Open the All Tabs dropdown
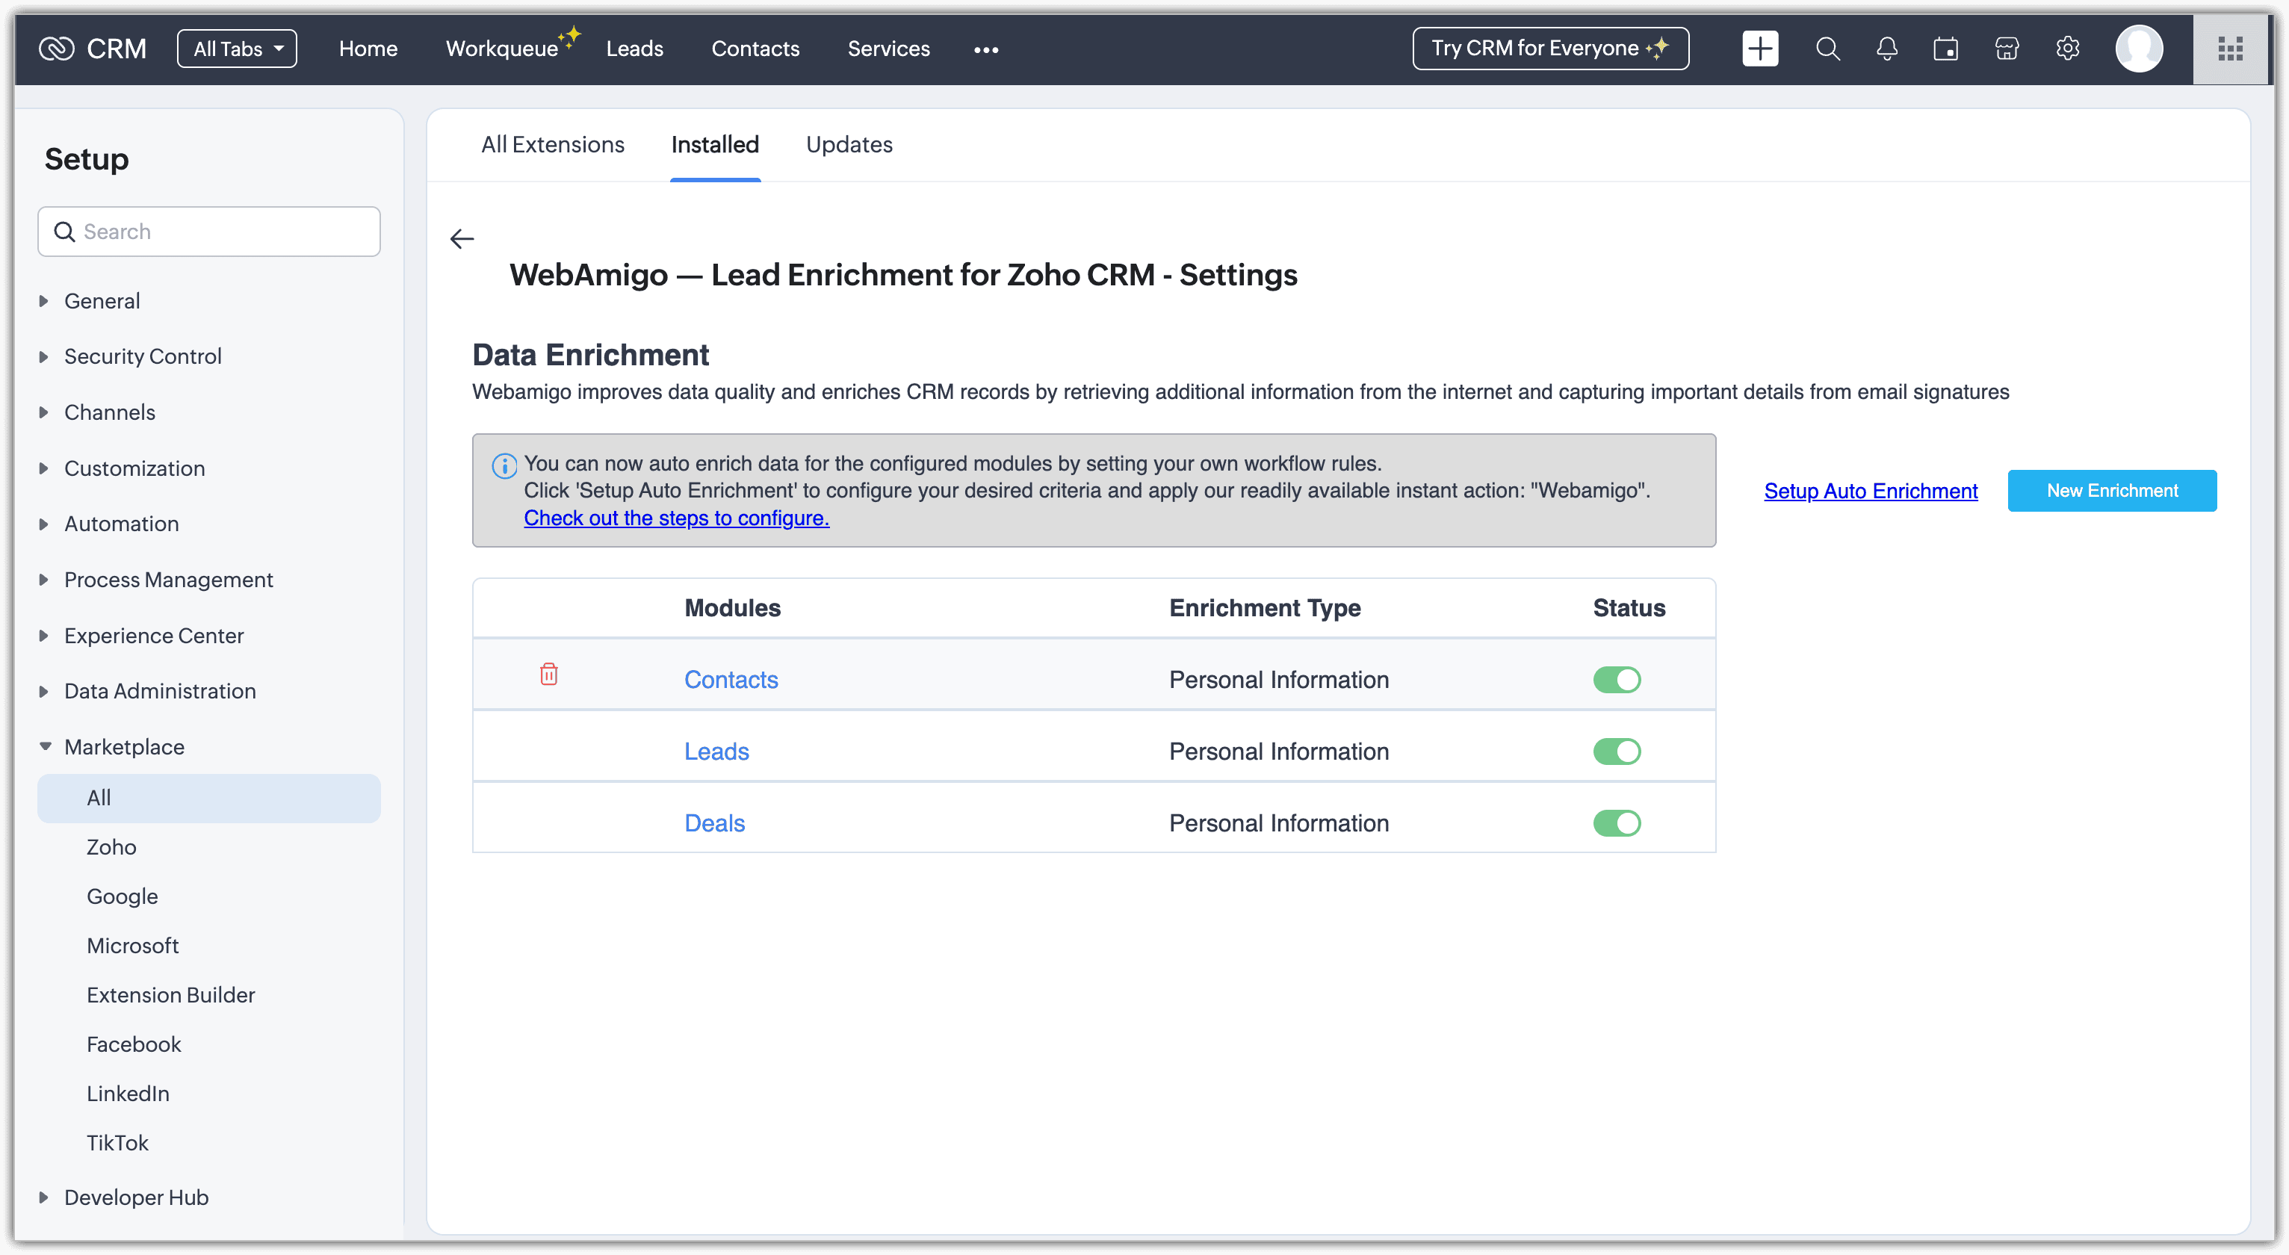The width and height of the screenshot is (2289, 1255). [238, 48]
